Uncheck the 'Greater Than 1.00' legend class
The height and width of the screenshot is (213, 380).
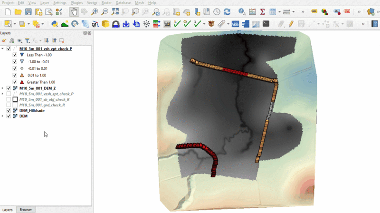pos(15,82)
